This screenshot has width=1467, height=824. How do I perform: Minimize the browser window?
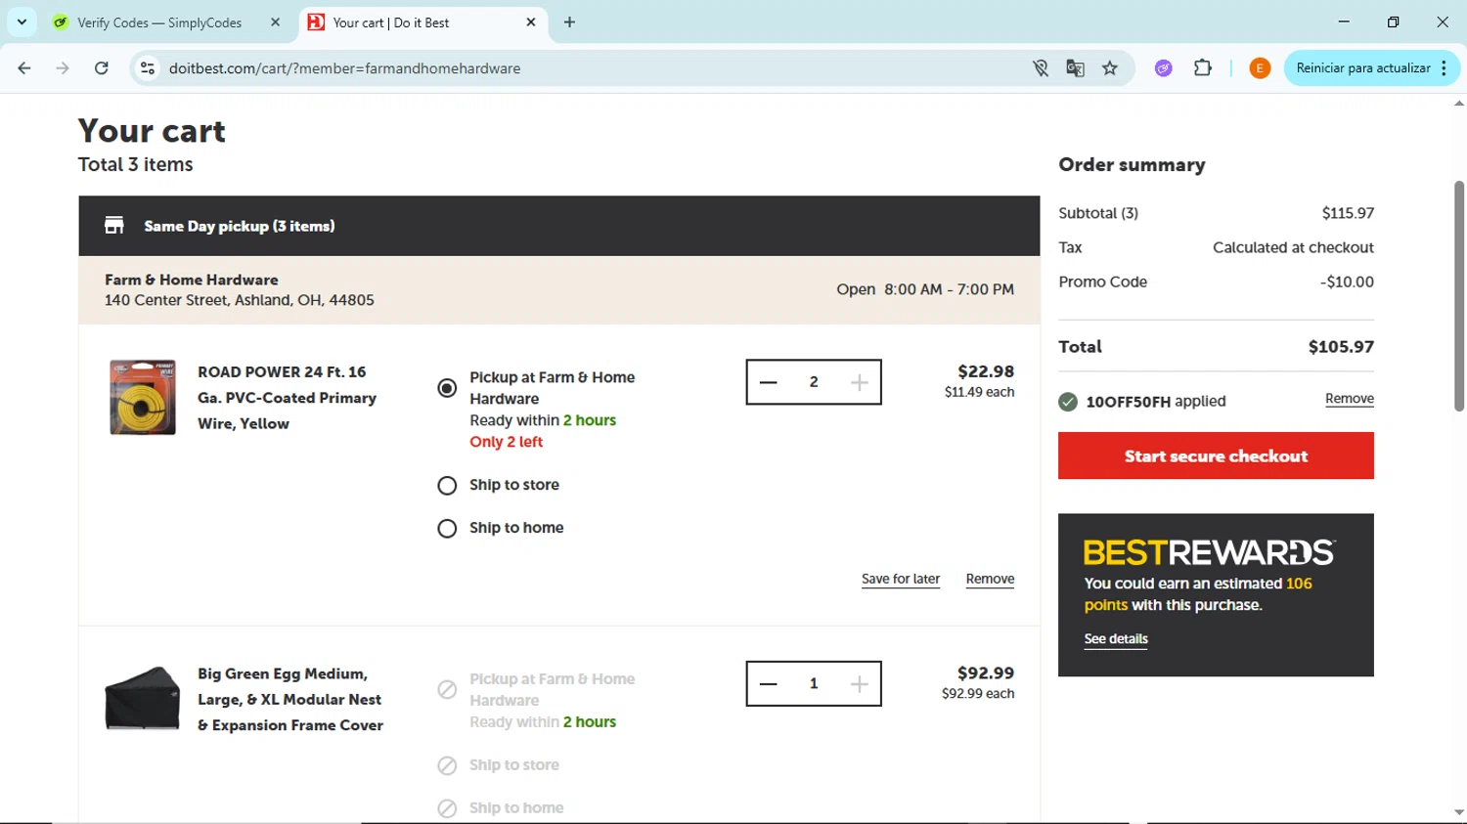(1344, 22)
